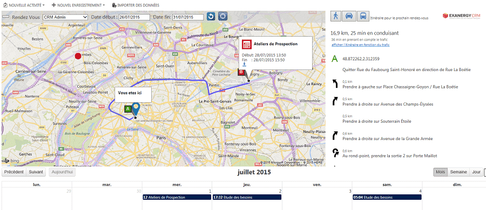Click the red B marker on the map

tap(241, 72)
